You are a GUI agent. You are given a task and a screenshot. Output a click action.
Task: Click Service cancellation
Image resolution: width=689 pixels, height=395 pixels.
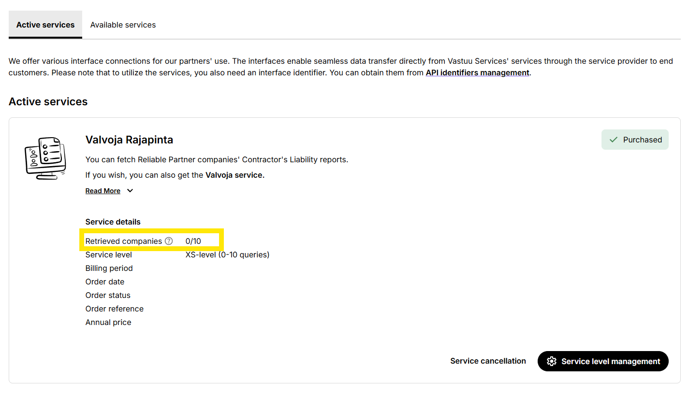pos(488,361)
